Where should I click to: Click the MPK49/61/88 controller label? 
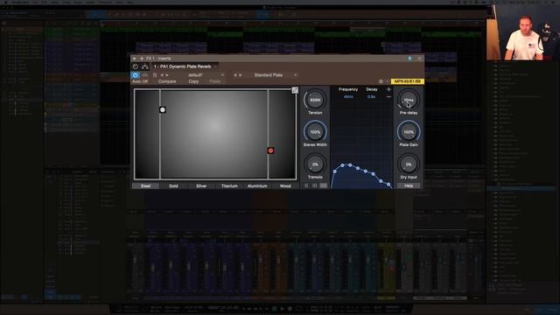point(408,81)
